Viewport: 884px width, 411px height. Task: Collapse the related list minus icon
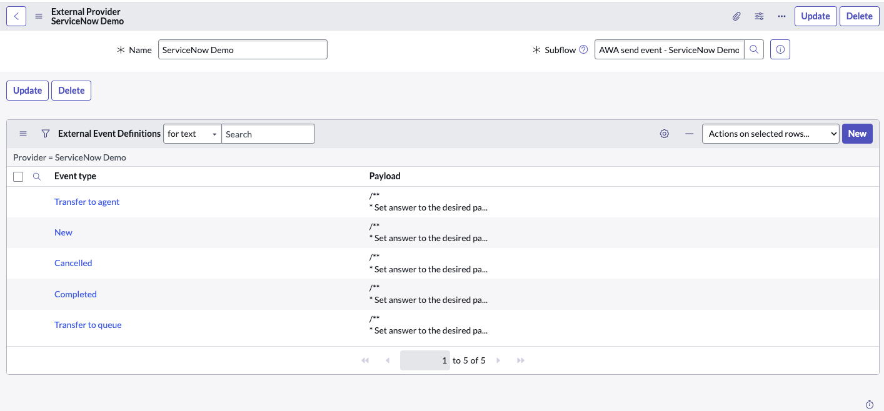coord(689,134)
